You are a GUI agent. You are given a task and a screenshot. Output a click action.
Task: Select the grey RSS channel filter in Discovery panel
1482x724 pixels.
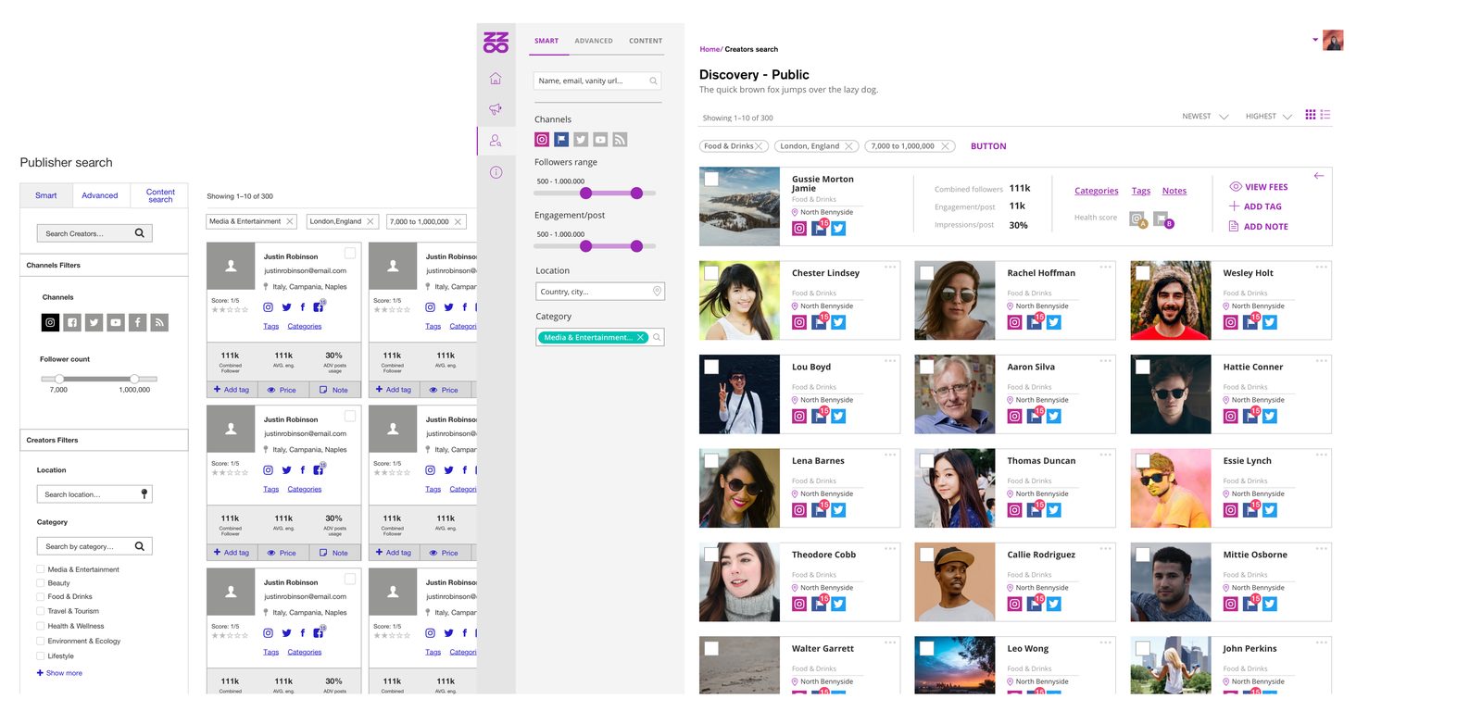tap(620, 140)
